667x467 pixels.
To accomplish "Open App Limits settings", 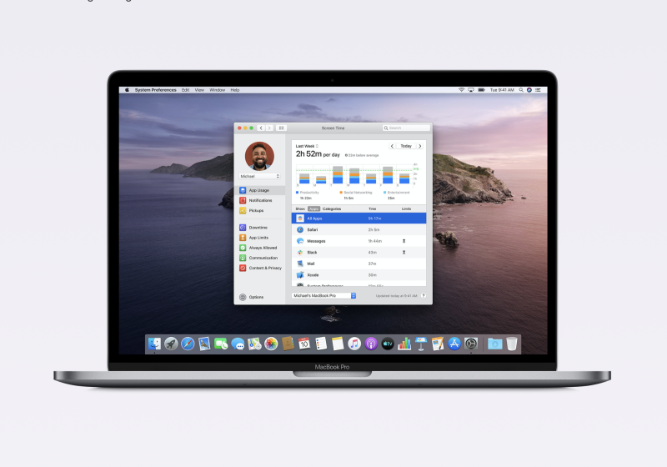I will 258,238.
